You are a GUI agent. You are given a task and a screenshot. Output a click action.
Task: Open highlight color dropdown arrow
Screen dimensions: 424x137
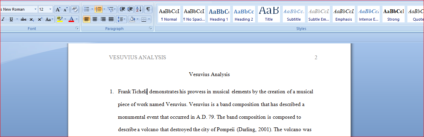click(x=65, y=19)
